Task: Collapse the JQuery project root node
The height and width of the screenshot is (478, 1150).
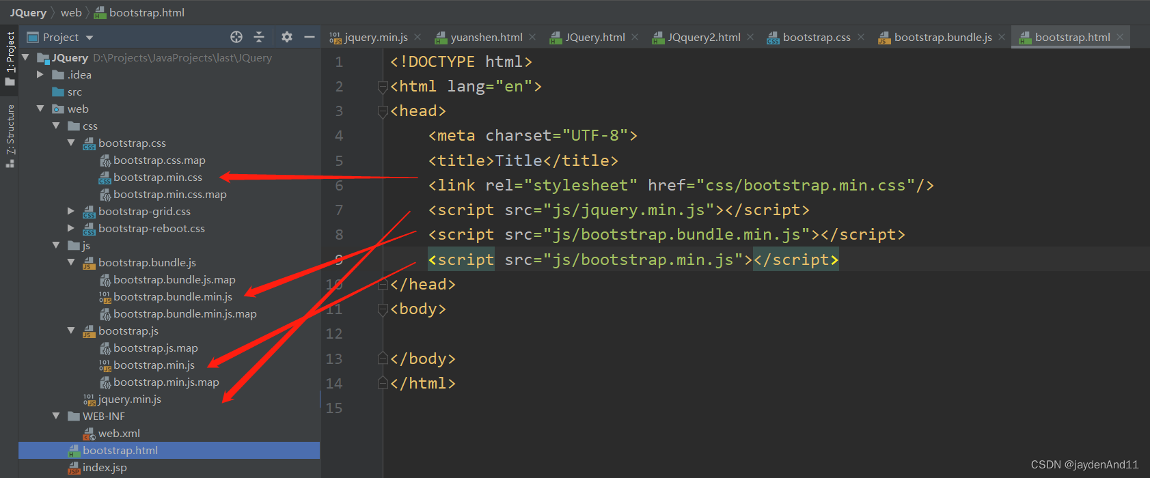Action: click(x=25, y=57)
